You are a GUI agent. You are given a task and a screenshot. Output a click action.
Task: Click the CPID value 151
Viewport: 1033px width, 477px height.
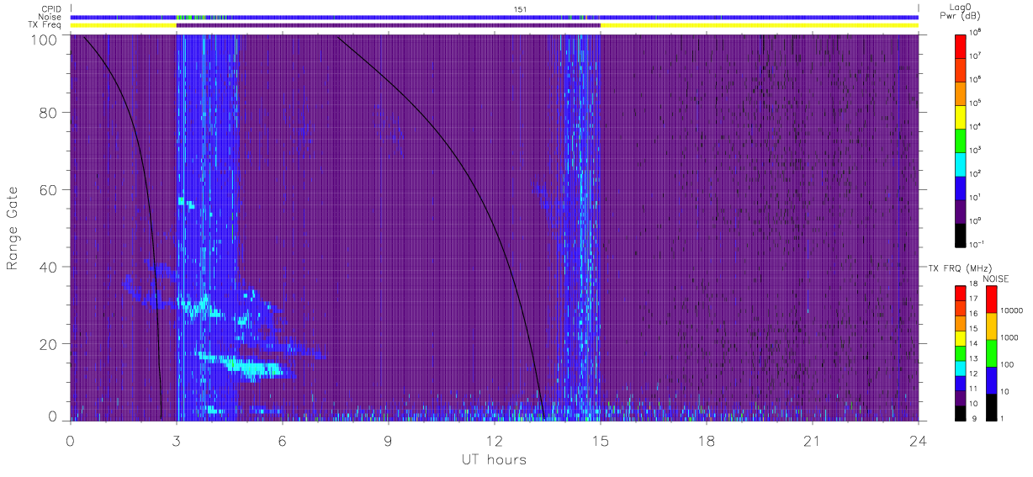click(x=520, y=8)
